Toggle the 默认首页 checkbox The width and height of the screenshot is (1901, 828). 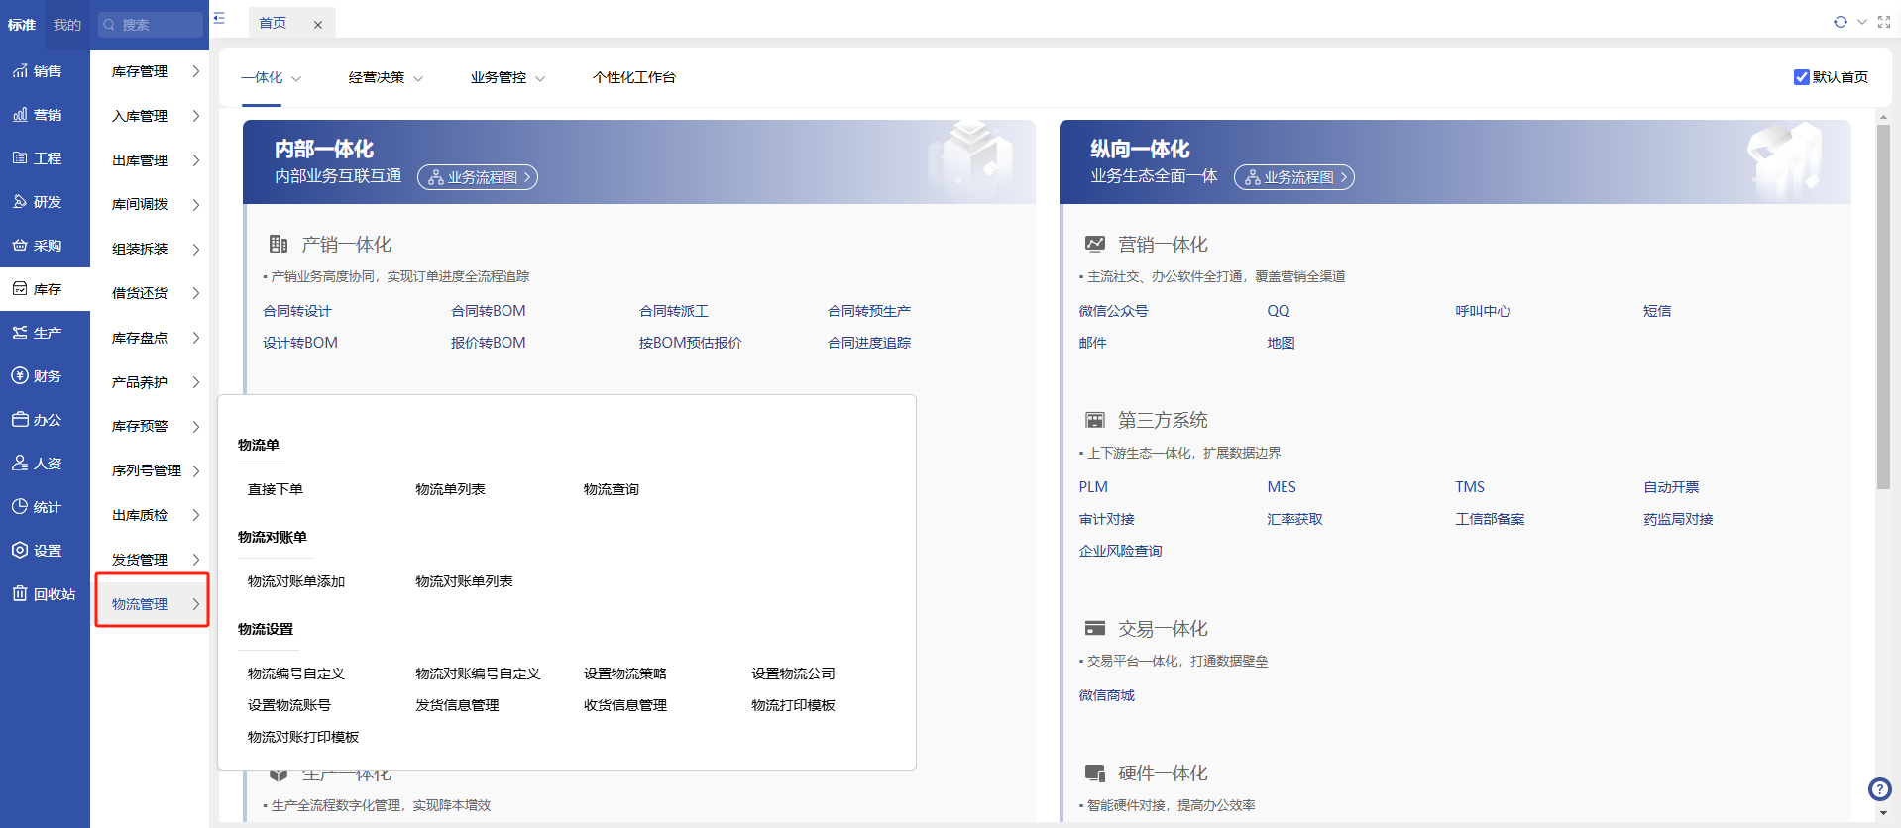(1801, 77)
